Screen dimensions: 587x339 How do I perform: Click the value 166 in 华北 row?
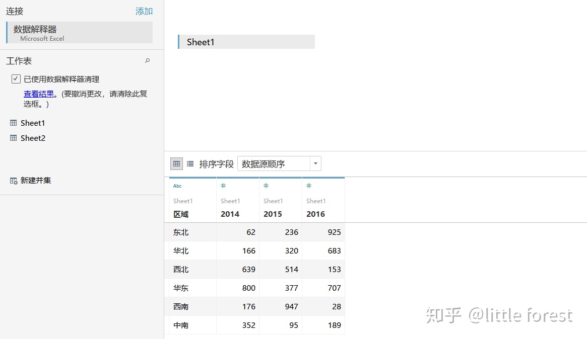(248, 251)
